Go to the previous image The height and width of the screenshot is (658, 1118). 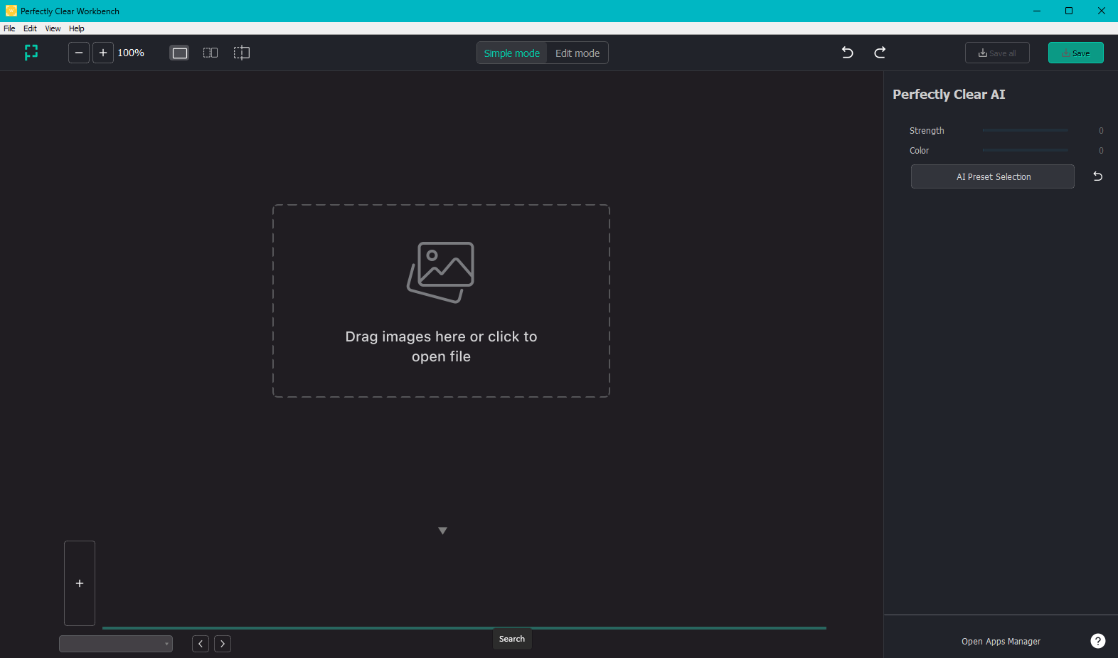coord(201,644)
